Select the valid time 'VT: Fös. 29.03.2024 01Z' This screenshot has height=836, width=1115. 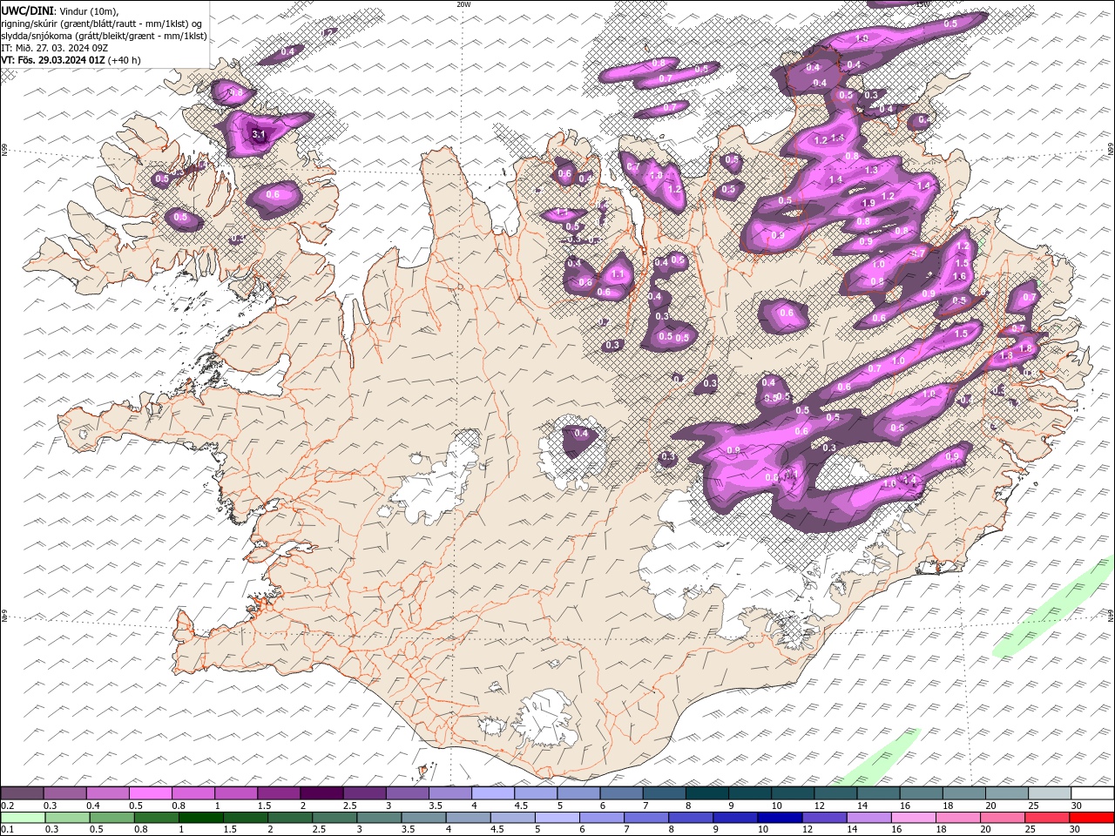coord(53,60)
